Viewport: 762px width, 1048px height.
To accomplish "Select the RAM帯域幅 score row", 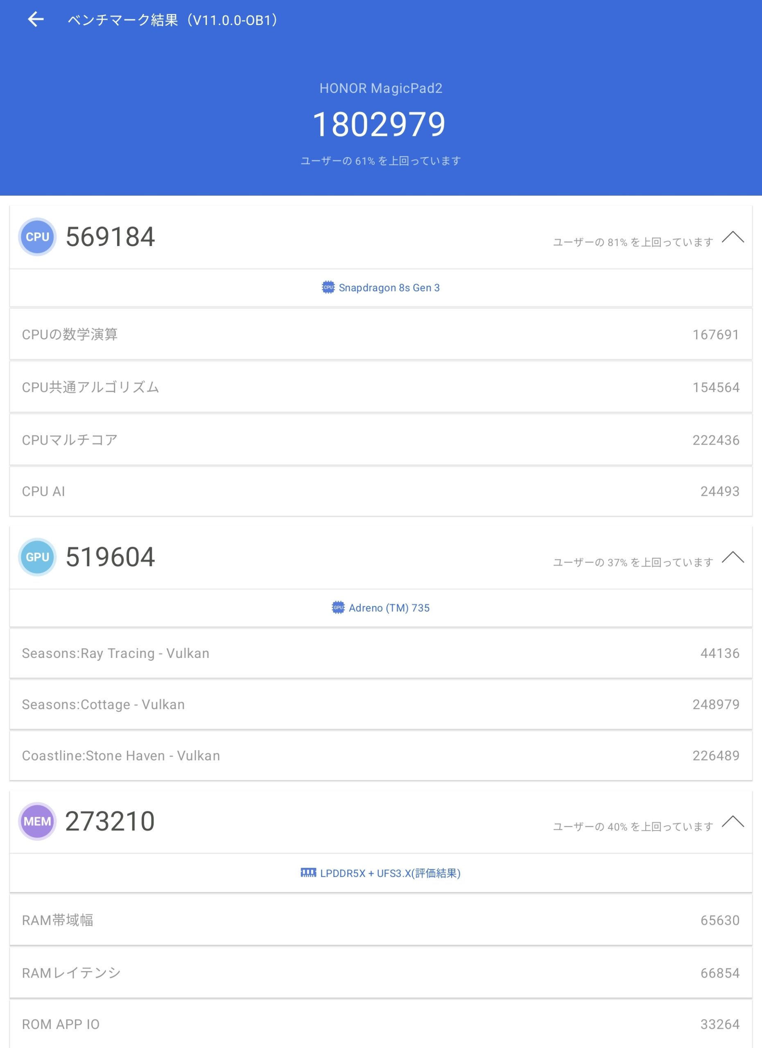I will [x=381, y=920].
